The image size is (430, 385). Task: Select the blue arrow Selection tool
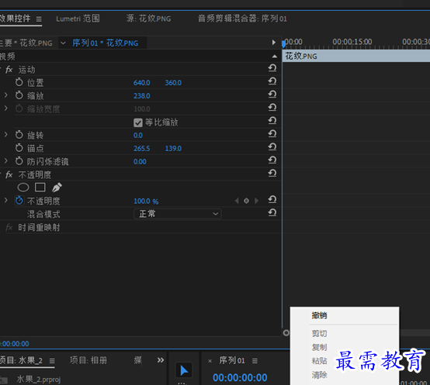pyautogui.click(x=184, y=371)
